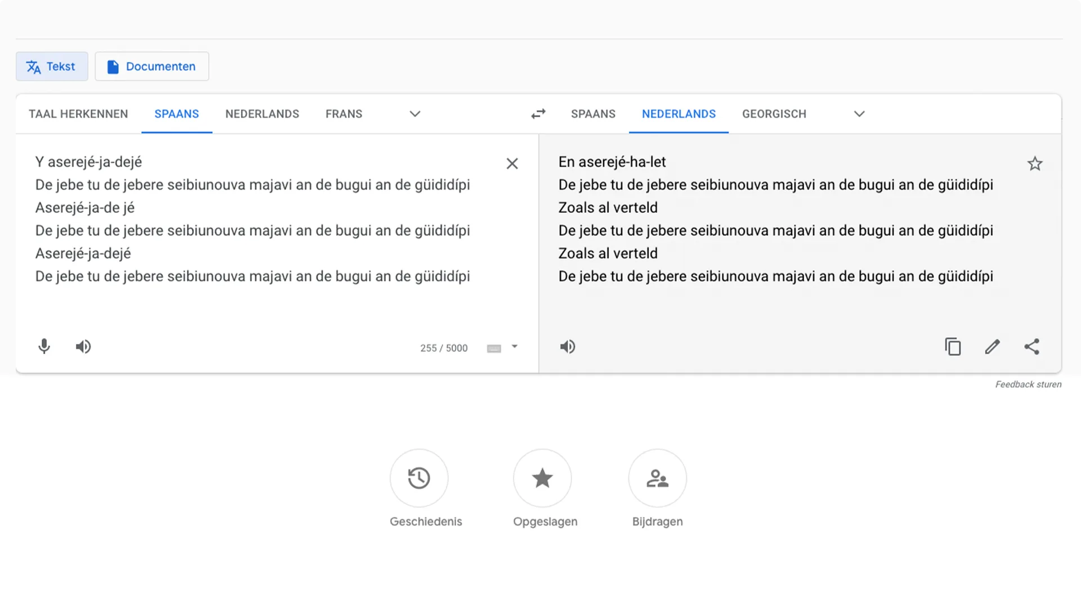
Task: Open the keyboard input tools dropdown
Action: click(x=514, y=347)
